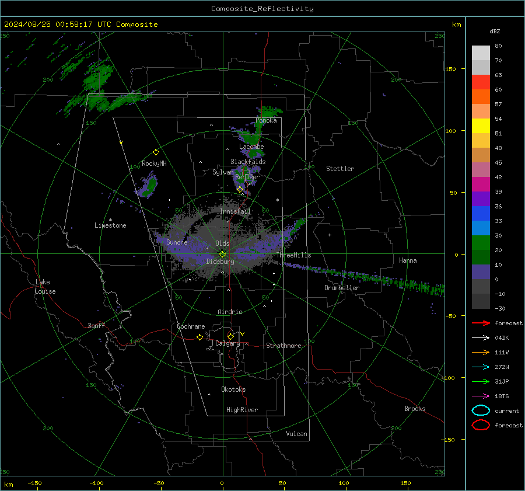Click the Calgary city label

click(x=228, y=343)
